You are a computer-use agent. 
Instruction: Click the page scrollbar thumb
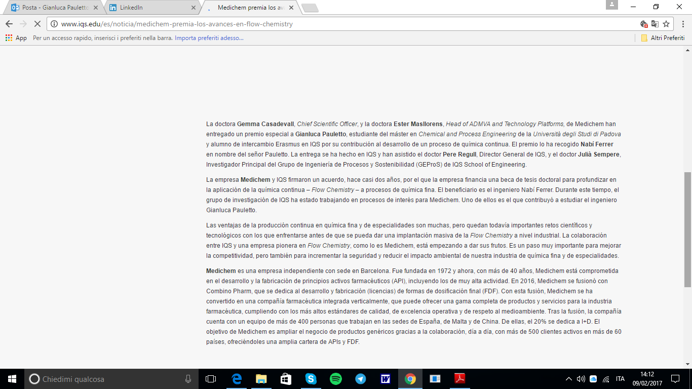[x=687, y=230]
